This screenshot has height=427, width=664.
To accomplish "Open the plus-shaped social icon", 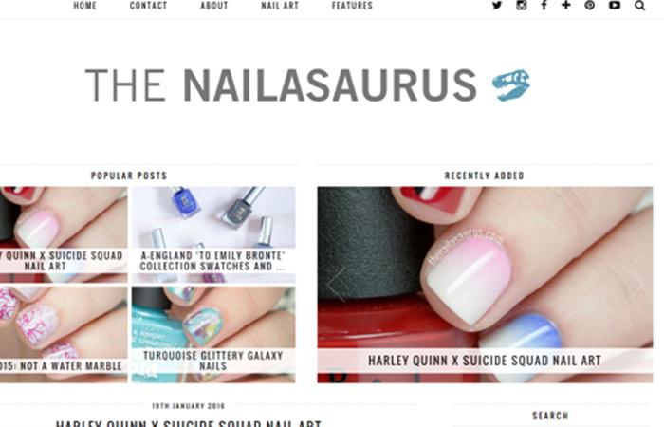I will (x=565, y=5).
